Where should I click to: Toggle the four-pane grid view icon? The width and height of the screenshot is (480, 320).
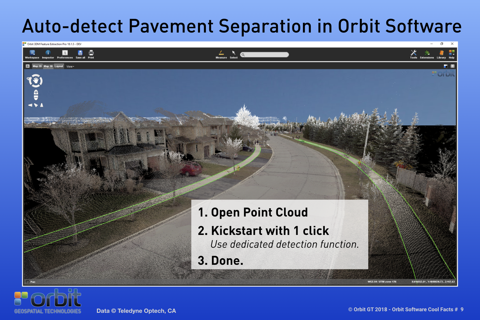coord(452,66)
